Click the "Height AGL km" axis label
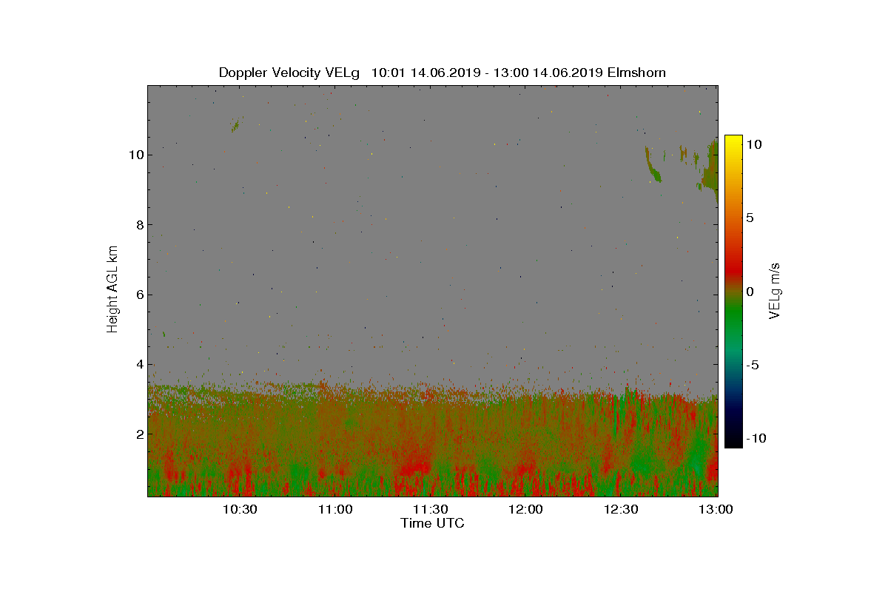The width and height of the screenshot is (888, 592). coord(112,289)
